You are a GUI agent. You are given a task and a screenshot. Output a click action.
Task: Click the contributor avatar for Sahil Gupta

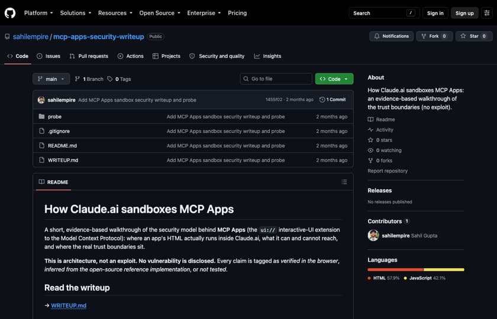pos(373,236)
